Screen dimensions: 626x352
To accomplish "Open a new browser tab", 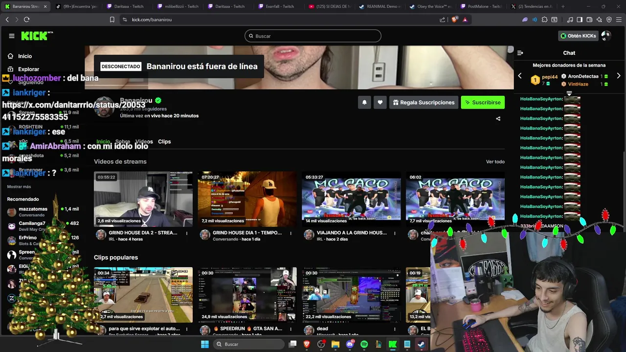I will (563, 6).
